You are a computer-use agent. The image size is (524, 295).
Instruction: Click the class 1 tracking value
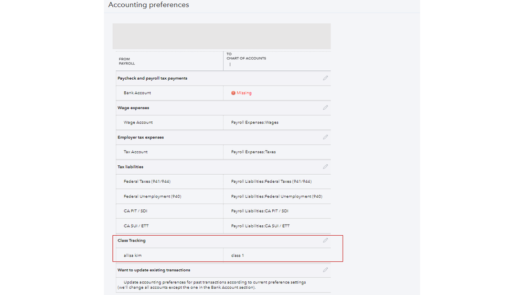click(237, 256)
